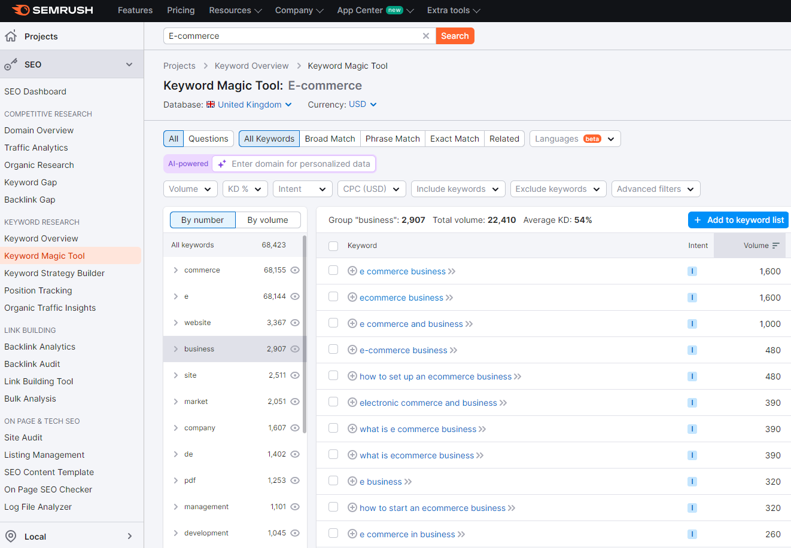Click the orange Search button

pyautogui.click(x=455, y=36)
